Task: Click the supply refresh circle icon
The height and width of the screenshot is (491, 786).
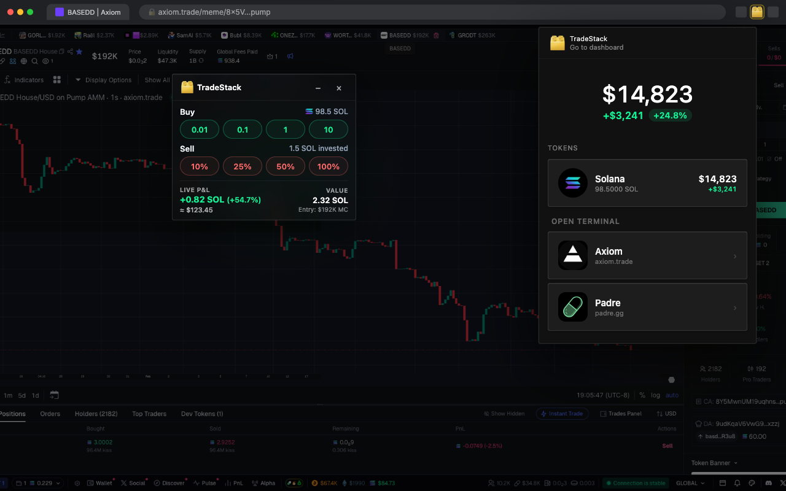Action: (202, 61)
